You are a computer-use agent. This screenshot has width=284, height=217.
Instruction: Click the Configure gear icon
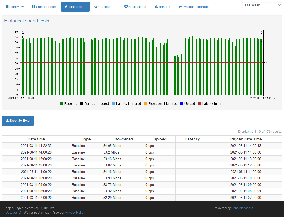pos(96,7)
